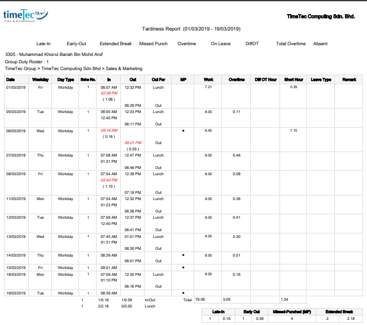
Task: Select the Day Type column header
Action: tap(65, 80)
